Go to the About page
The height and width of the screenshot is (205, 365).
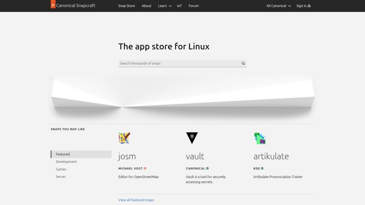point(146,6)
